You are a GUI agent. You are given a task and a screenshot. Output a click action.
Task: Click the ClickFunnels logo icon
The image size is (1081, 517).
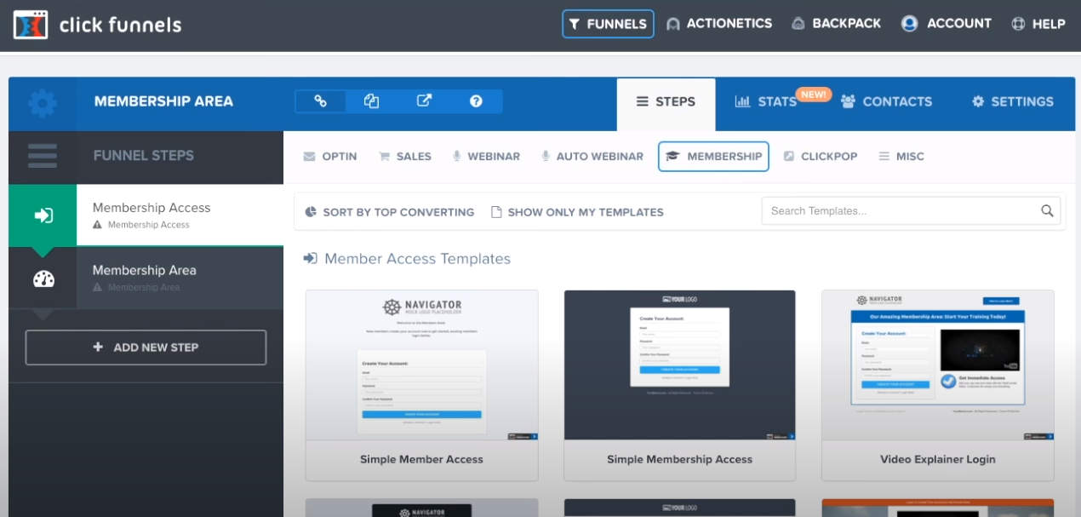[x=31, y=25]
